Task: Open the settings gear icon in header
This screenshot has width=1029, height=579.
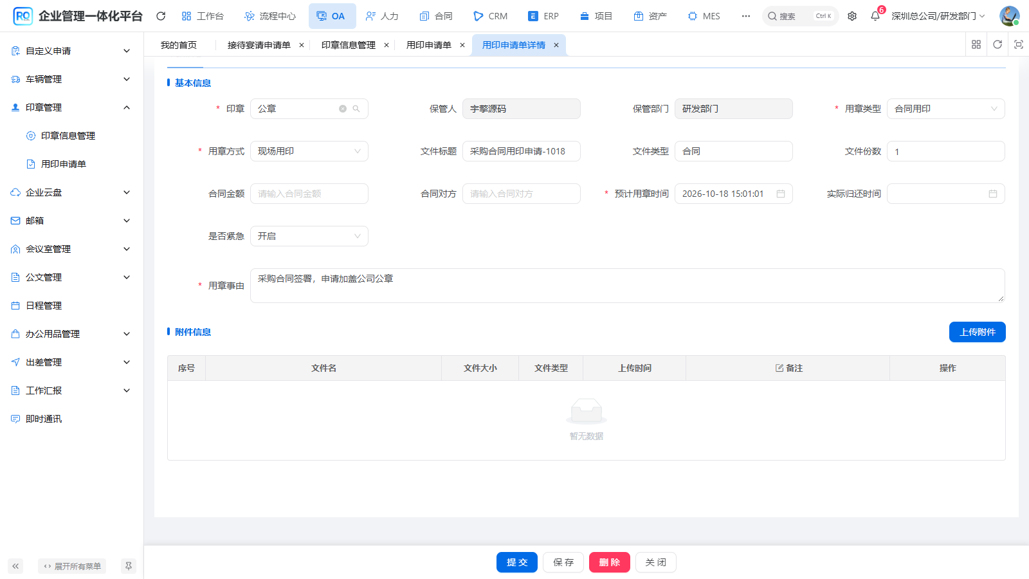Action: click(x=852, y=16)
